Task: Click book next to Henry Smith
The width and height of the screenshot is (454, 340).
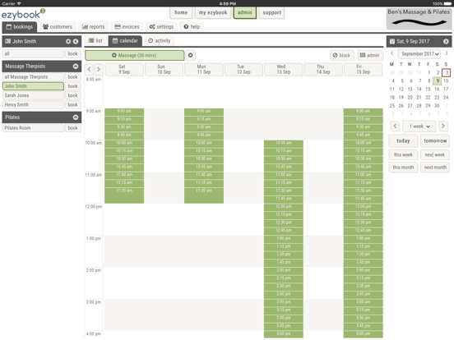Action: 72,104
